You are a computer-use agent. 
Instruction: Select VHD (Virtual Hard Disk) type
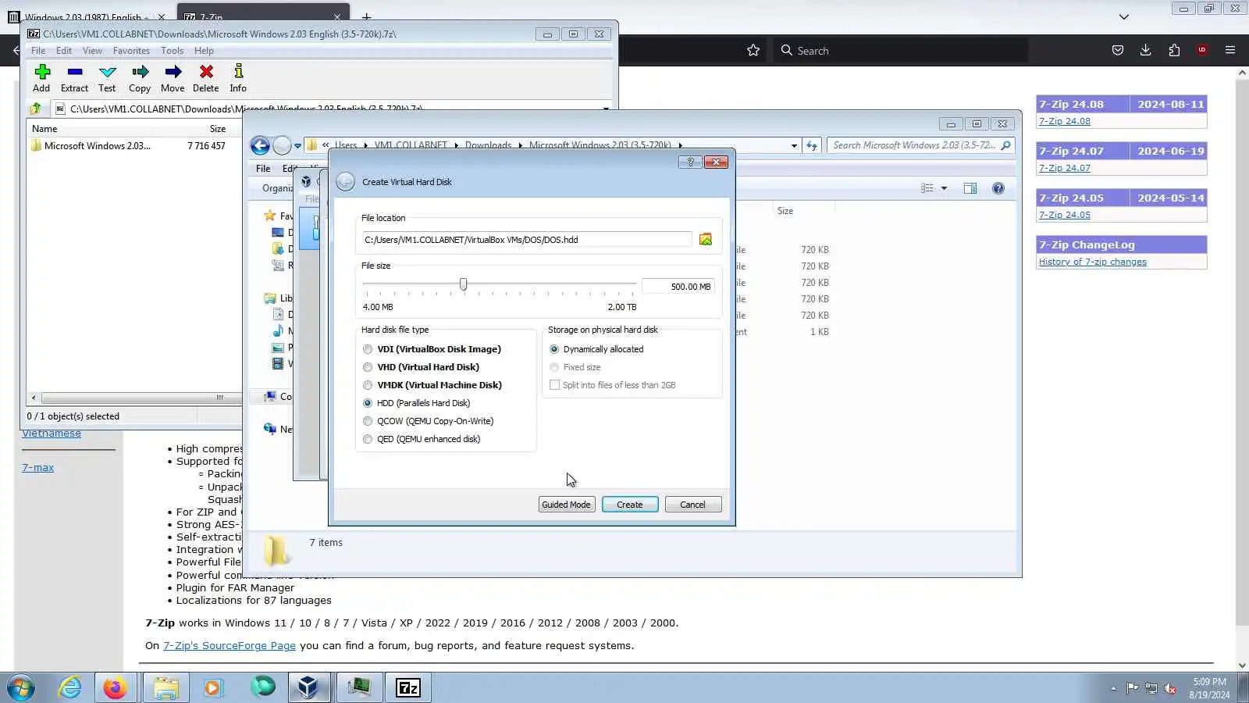[368, 367]
